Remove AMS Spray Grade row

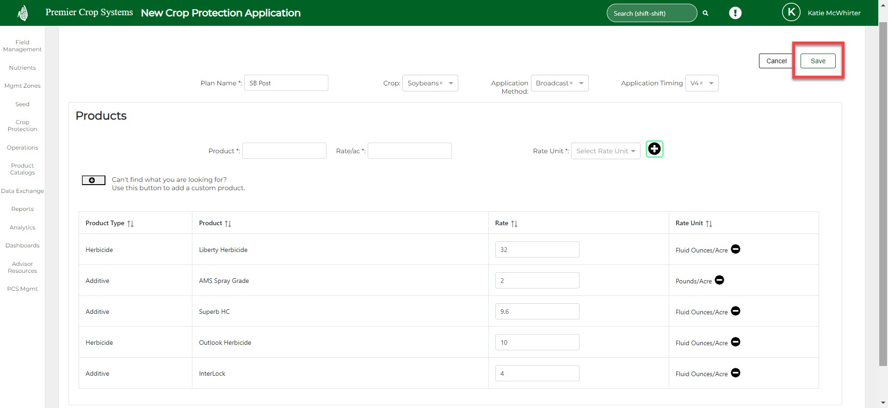coord(719,280)
